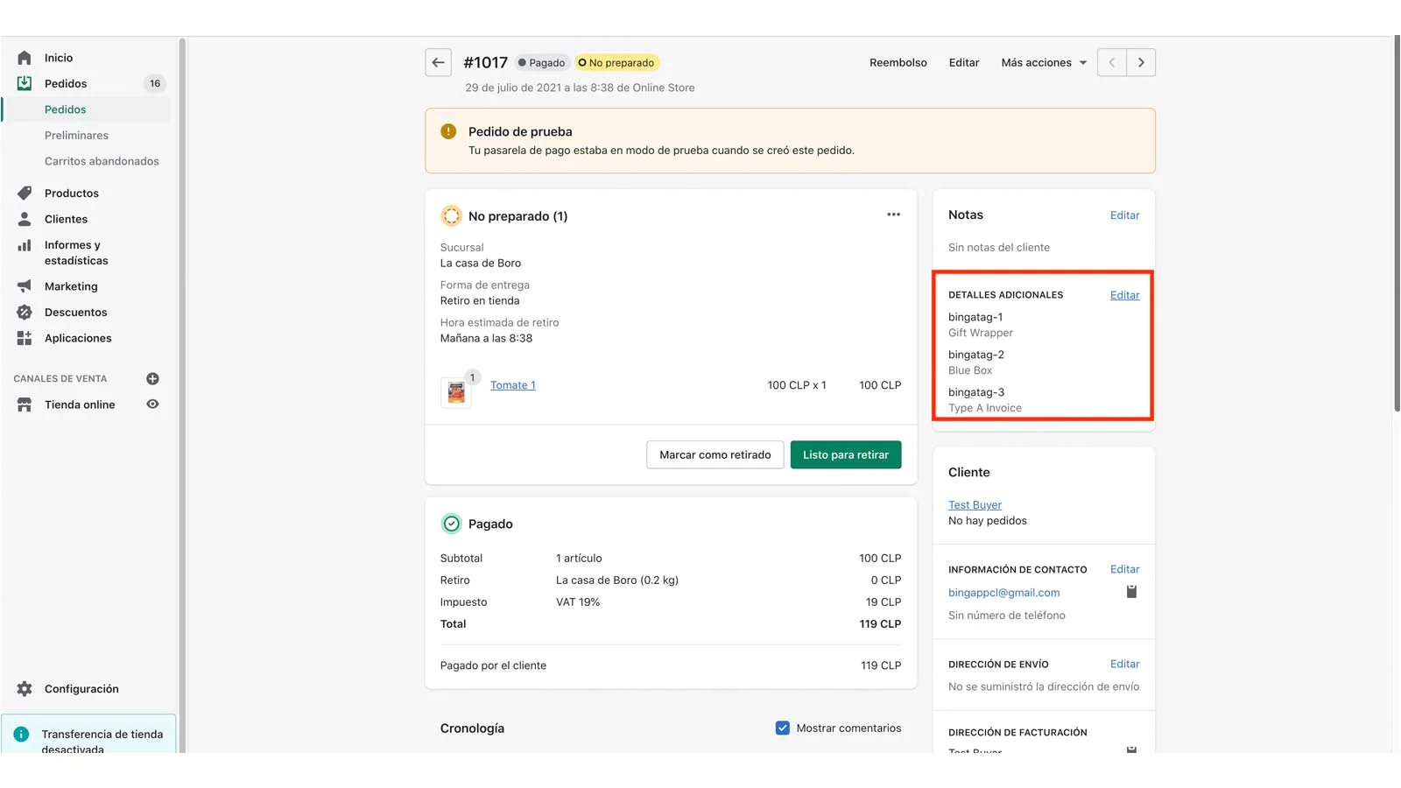
Task: Click Listo para retirar button
Action: (x=846, y=454)
